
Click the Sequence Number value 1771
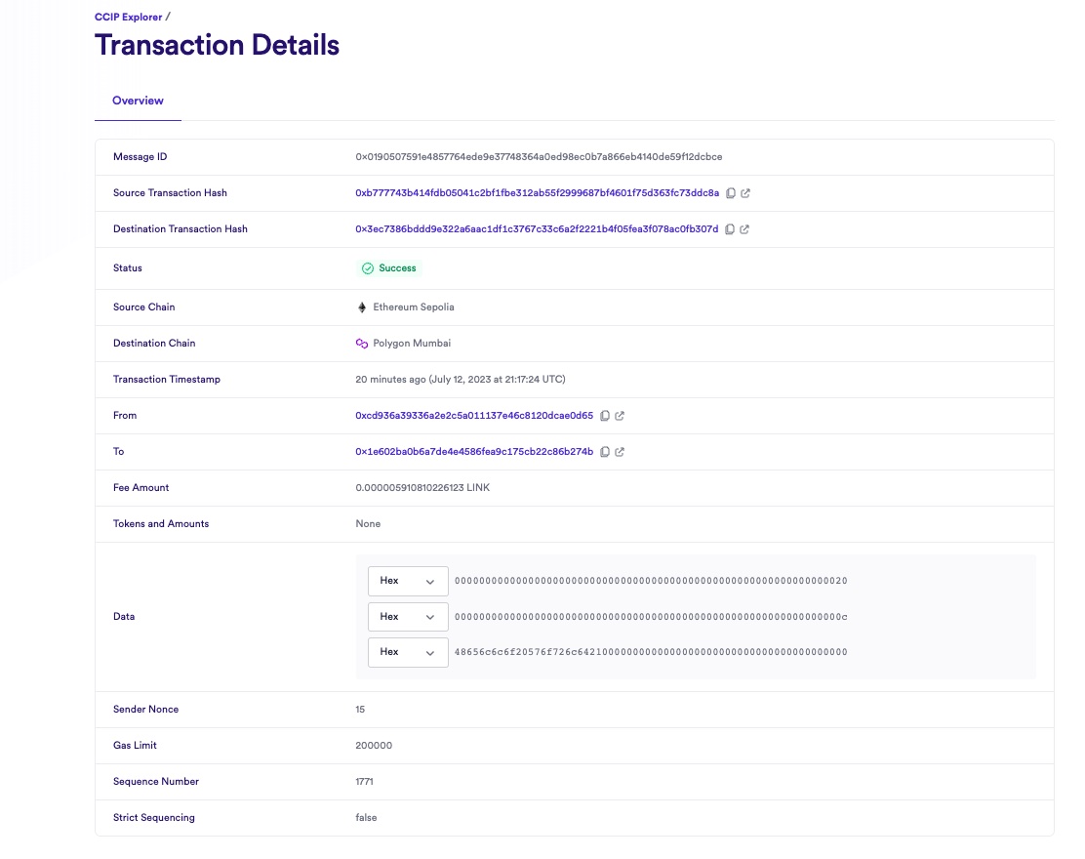tap(364, 782)
